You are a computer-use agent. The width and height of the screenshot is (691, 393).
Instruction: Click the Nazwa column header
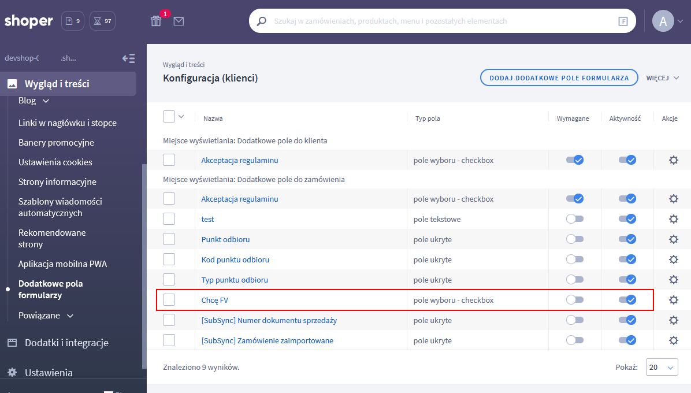click(x=213, y=118)
